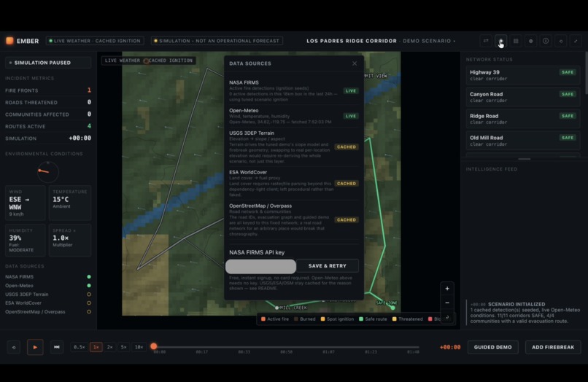Click the 00:50 mark on the timeline
Viewport: 588px width, 382px height.
[287, 352]
